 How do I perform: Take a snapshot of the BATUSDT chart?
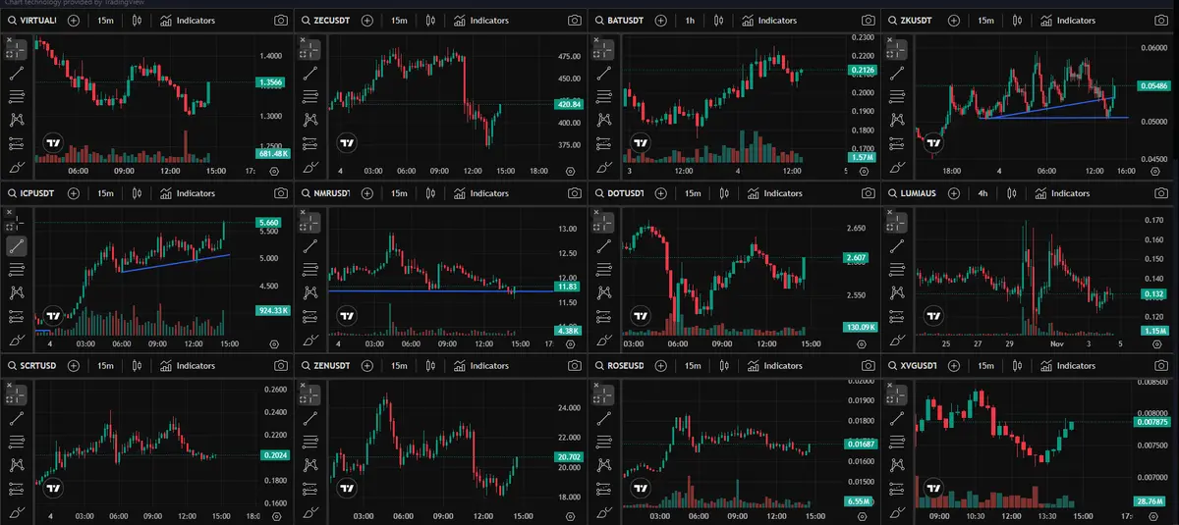point(869,20)
